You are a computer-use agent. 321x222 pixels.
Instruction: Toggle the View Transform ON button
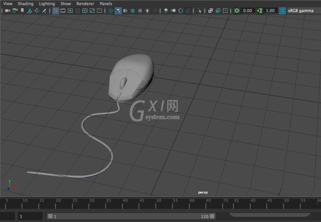(x=282, y=11)
